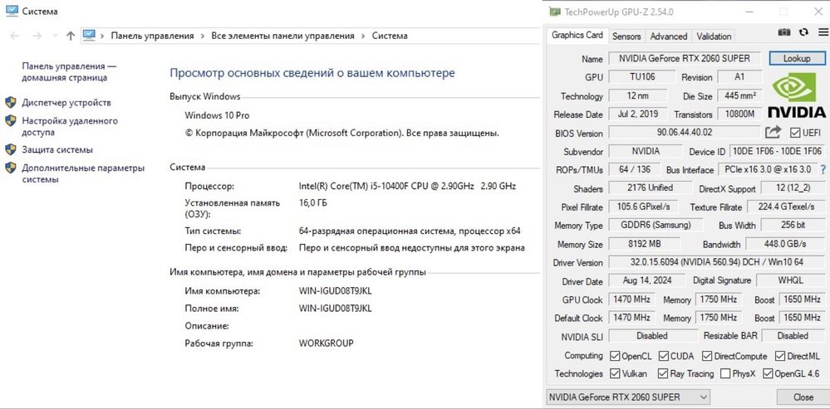Click the Texture Fillrate 224.4 GTexel/s field
Screen dimensions: 830x409
tap(786, 207)
